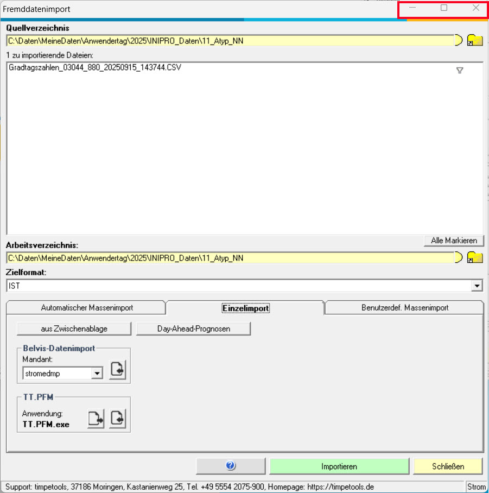Screen dimensions: 489x493
Task: Click the TT.PFM export document icon
Action: 96,419
